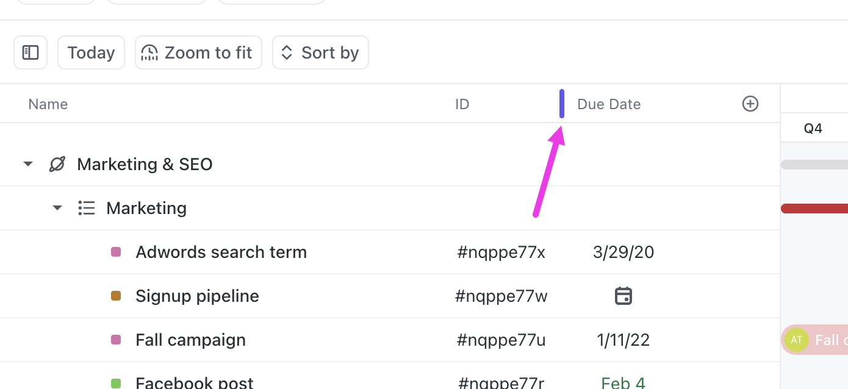
Task: Click the Name column header
Action: pos(48,104)
